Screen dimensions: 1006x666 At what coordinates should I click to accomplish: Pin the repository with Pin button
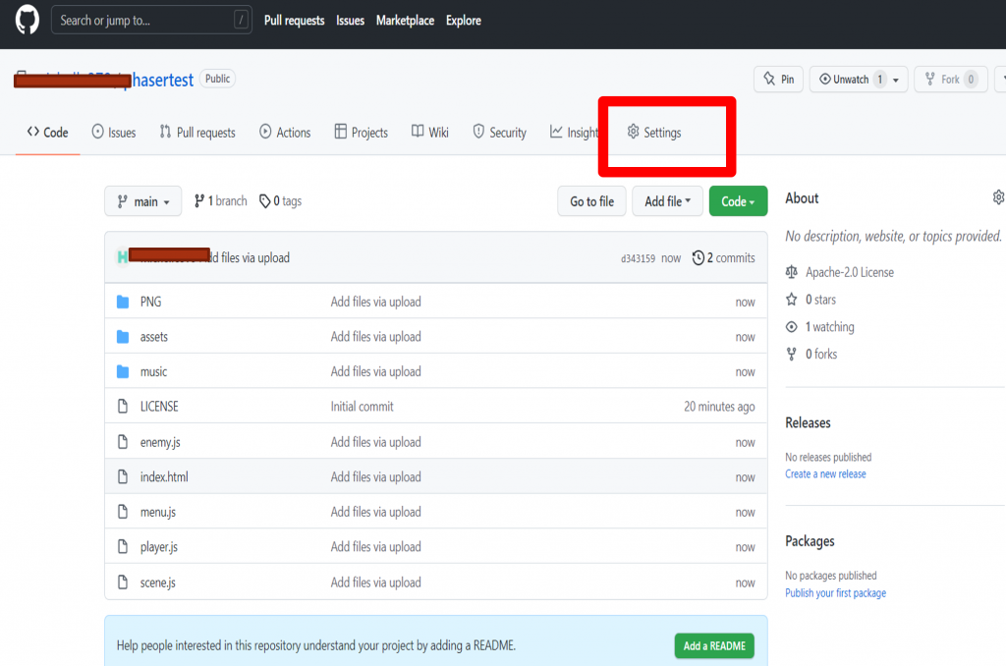pyautogui.click(x=778, y=79)
